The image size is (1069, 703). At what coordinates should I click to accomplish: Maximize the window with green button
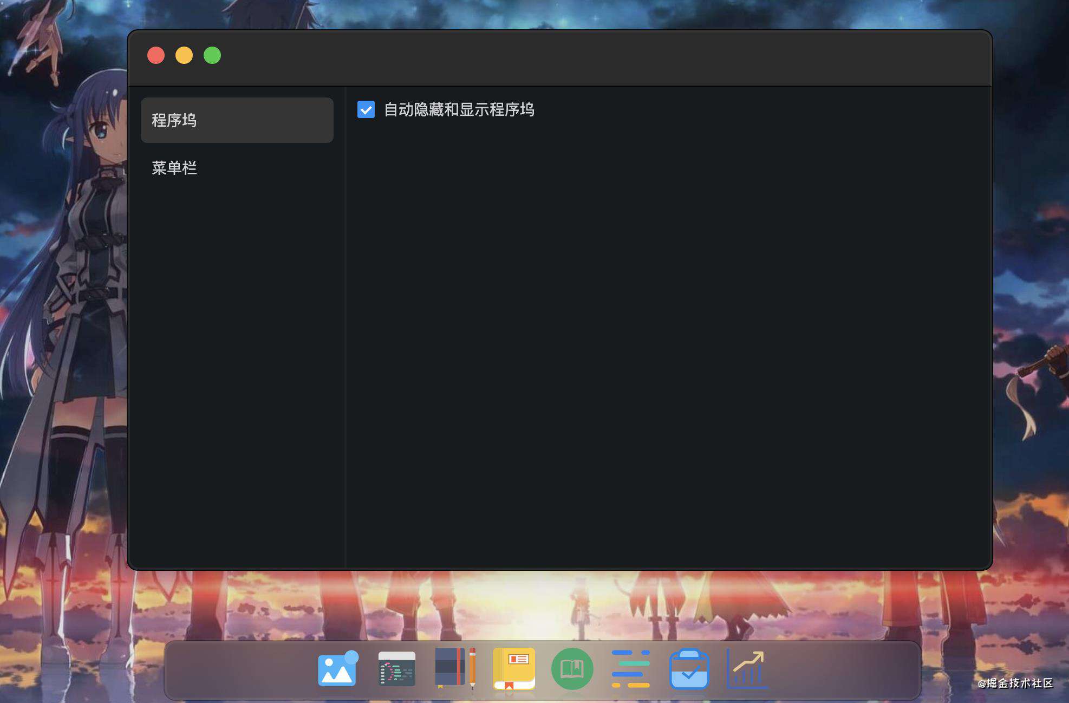click(x=212, y=55)
